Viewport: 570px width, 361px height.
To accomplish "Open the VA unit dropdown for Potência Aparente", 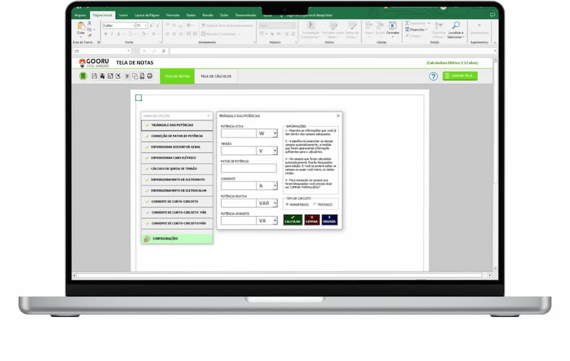I will coord(275,221).
